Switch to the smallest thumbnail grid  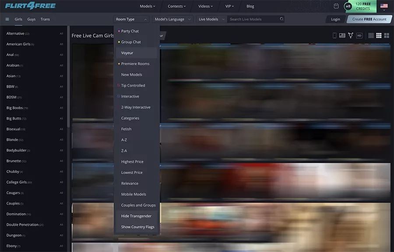coord(371,35)
